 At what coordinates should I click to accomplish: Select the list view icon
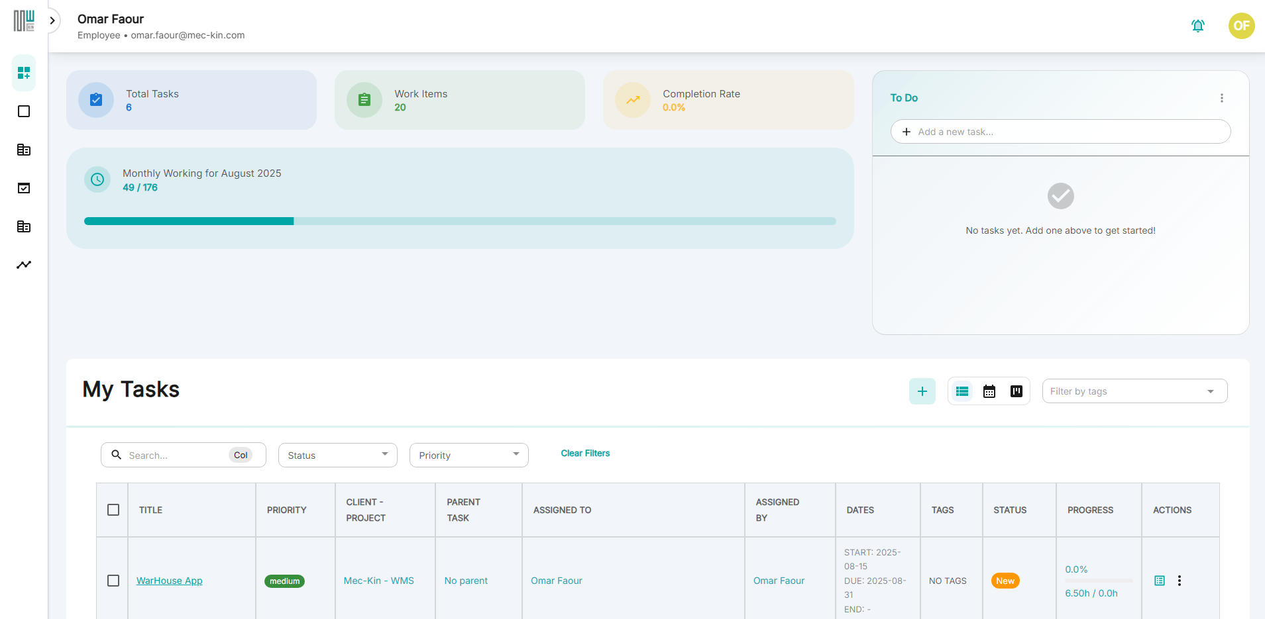pos(962,391)
